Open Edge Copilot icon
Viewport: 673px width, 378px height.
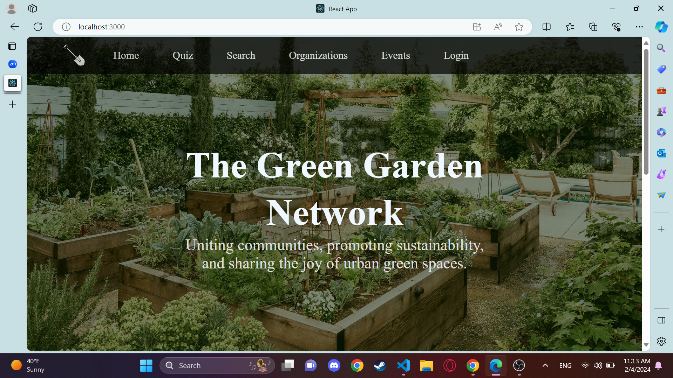[x=661, y=27]
